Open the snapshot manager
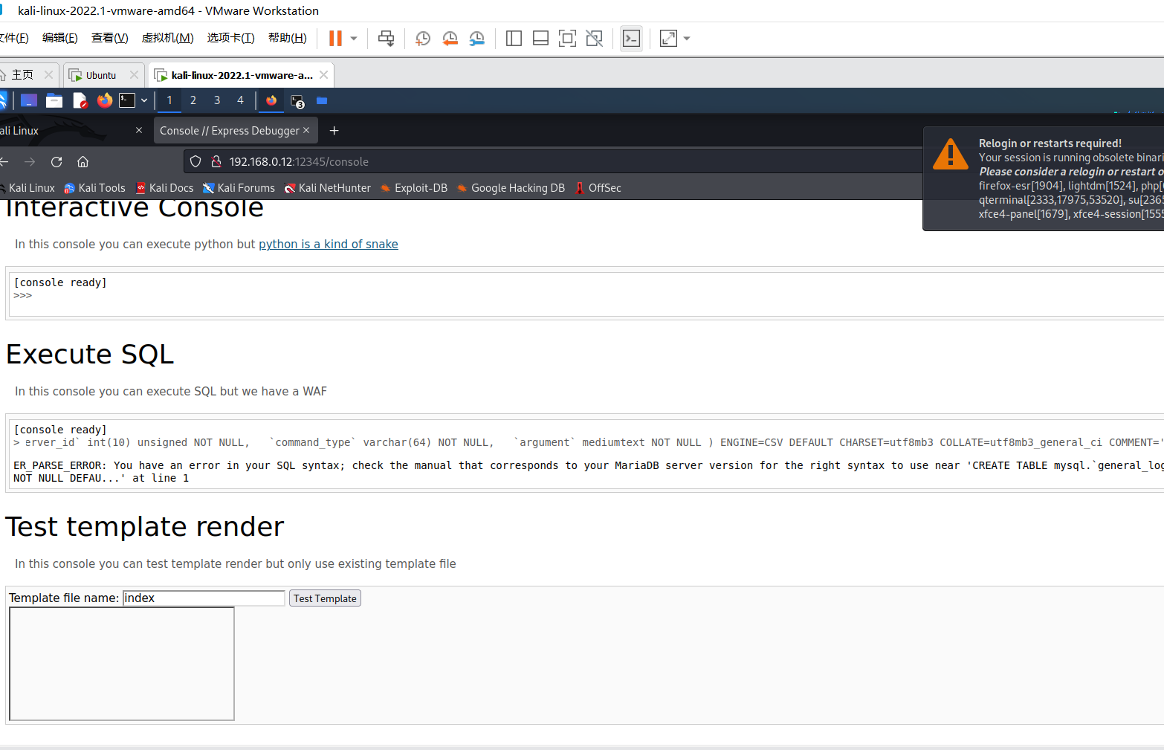 tap(476, 39)
